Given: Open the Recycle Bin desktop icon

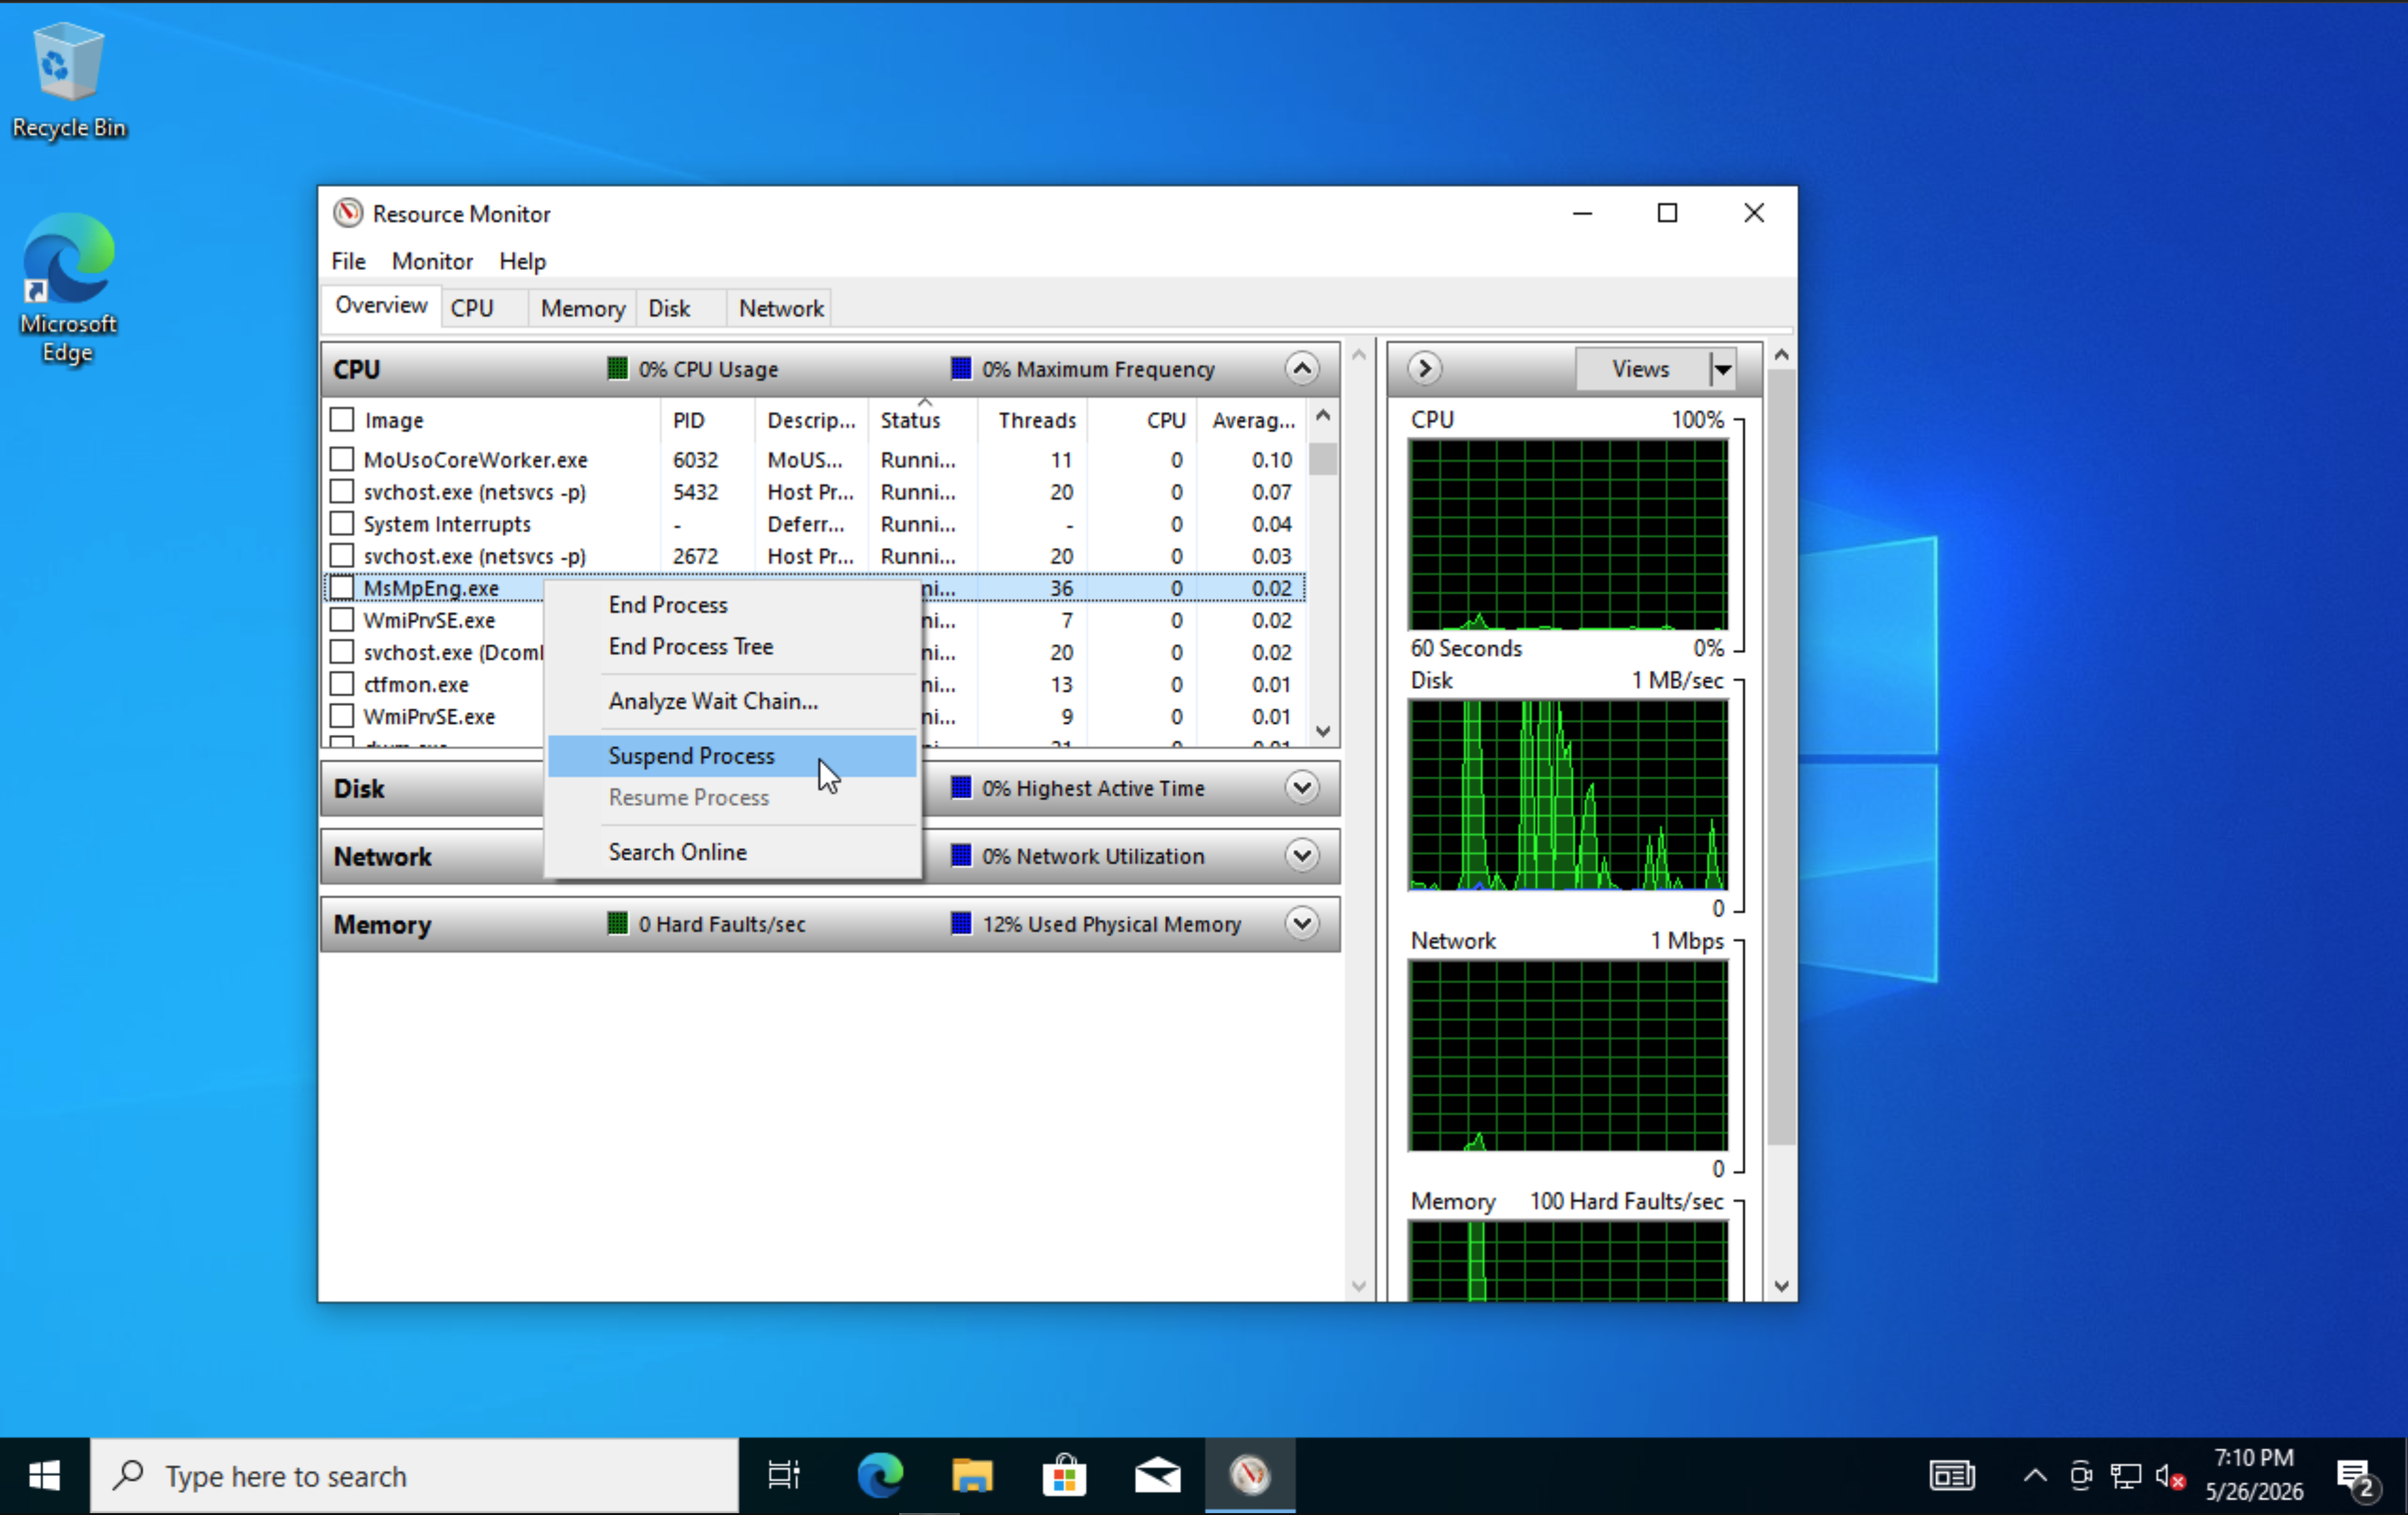Looking at the screenshot, I should 68,81.
